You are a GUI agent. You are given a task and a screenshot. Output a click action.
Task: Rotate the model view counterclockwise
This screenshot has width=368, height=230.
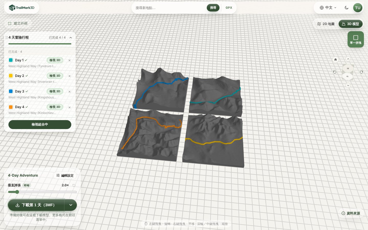(x=335, y=72)
